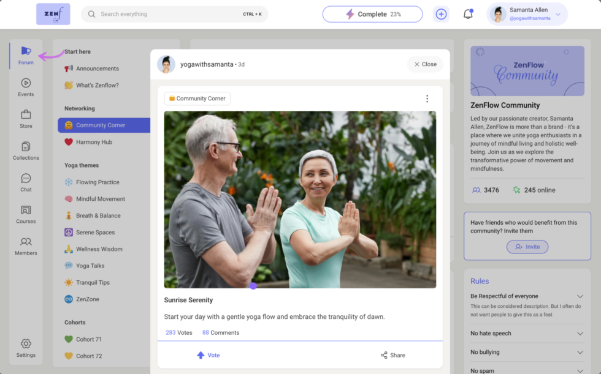The width and height of the screenshot is (601, 374).
Task: Open the post's three-dot options menu
Action: click(x=427, y=99)
